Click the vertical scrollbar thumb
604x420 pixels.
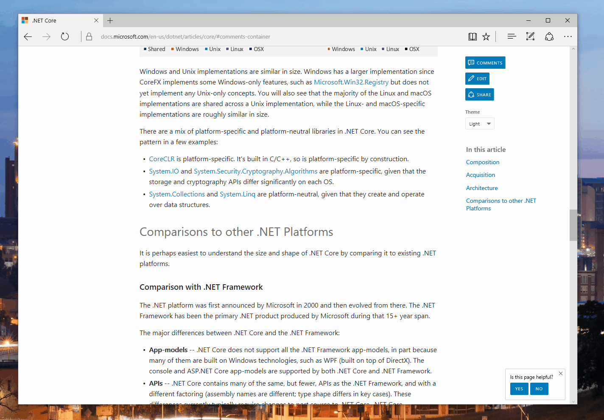pyautogui.click(x=573, y=225)
